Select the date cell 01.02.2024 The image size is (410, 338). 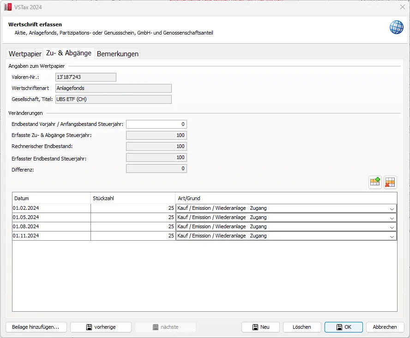click(x=51, y=208)
